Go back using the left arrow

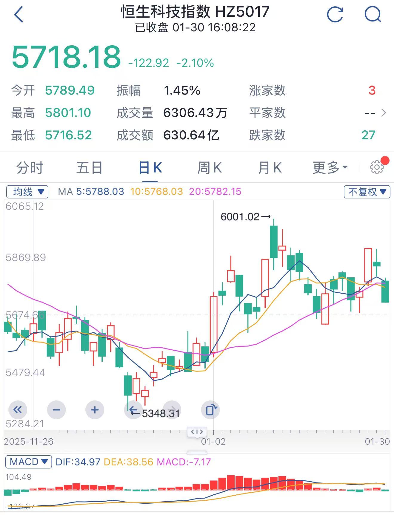(x=19, y=14)
